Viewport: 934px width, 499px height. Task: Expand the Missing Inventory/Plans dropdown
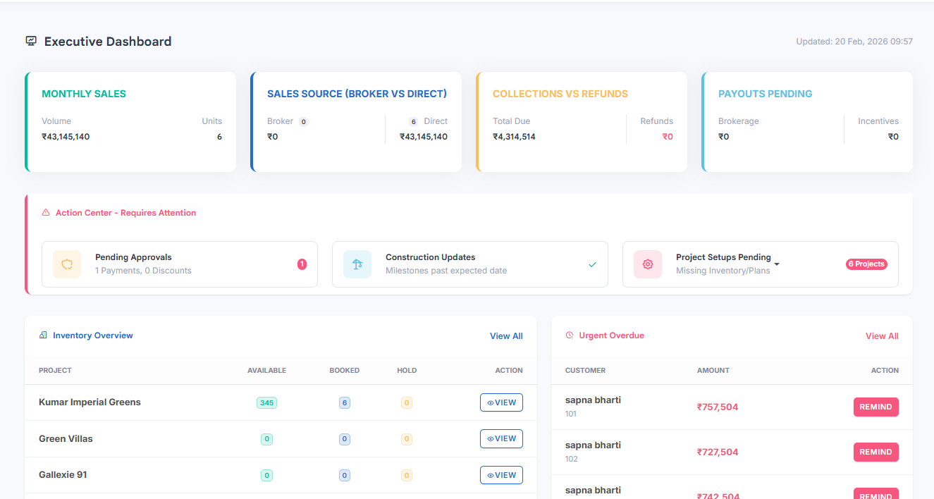click(777, 264)
